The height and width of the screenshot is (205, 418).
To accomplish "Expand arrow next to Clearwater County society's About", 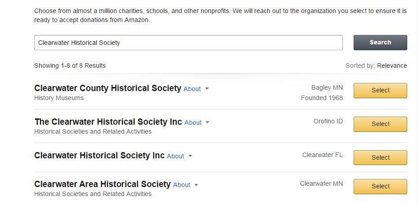I will tap(207, 89).
